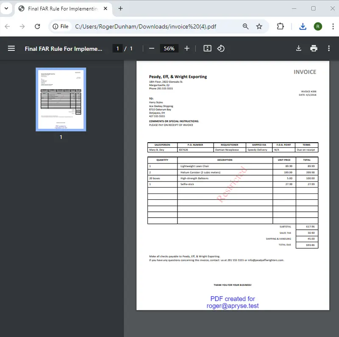Click 'THANK YOU FOR YOUR BUSINESS!' text
The width and height of the screenshot is (339, 337).
click(x=232, y=285)
